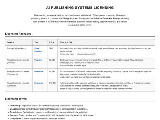Click the 'Premium+' tier label
Screen dimensions: 160x120
click(x=39, y=71)
